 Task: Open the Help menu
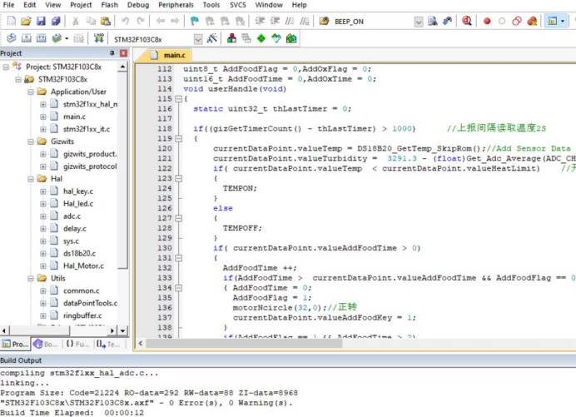299,5
